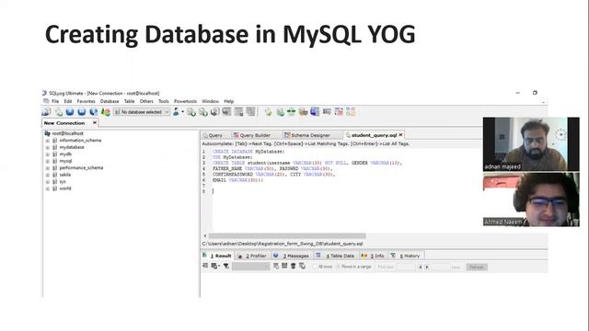Click the green synchronization arrows icon
The width and height of the screenshot is (589, 331).
[292, 112]
